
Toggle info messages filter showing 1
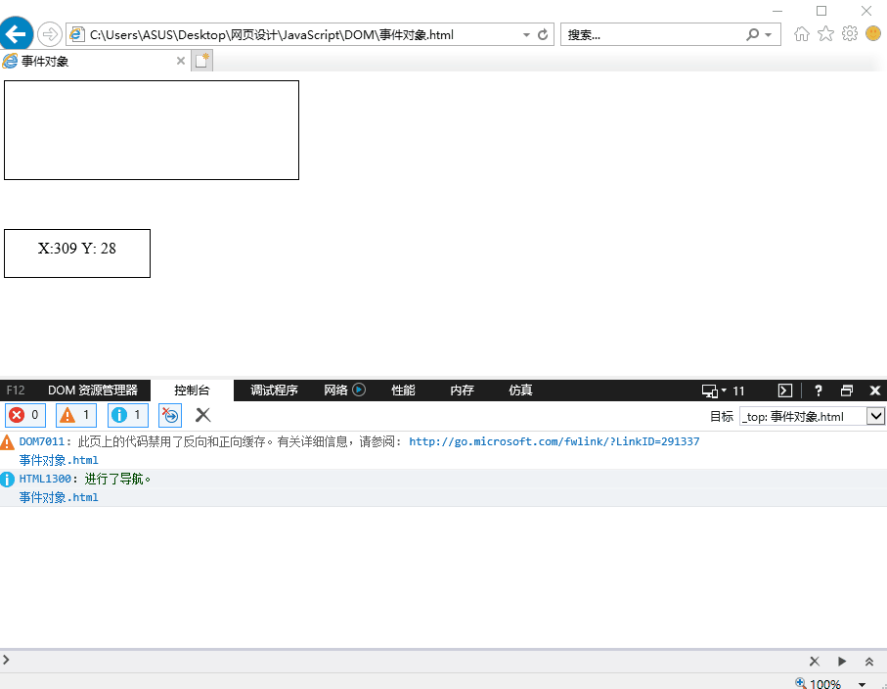[x=128, y=415]
